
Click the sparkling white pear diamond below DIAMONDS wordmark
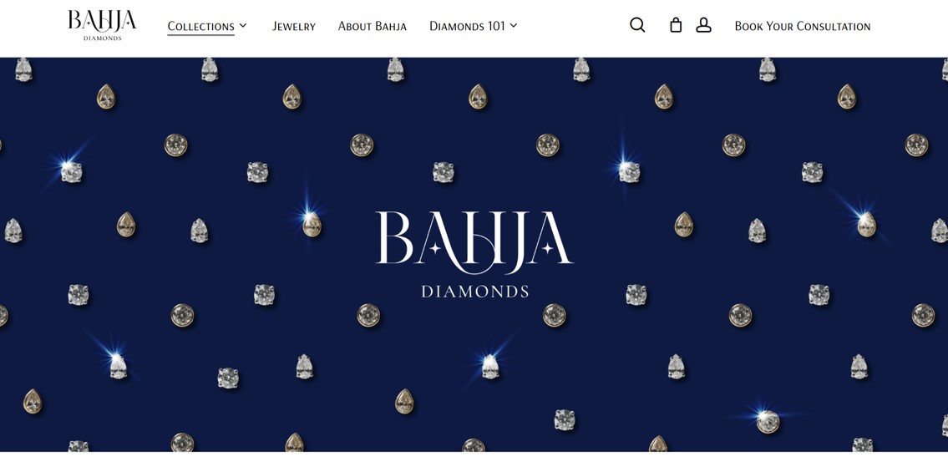pos(490,367)
